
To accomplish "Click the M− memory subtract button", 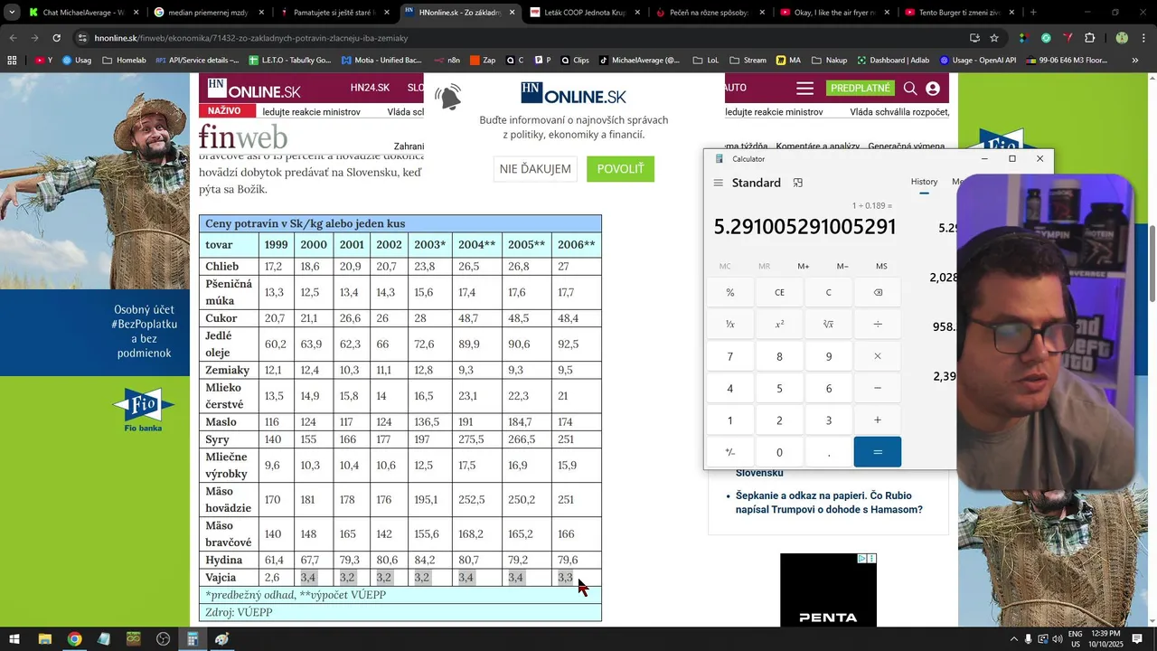I will point(842,267).
